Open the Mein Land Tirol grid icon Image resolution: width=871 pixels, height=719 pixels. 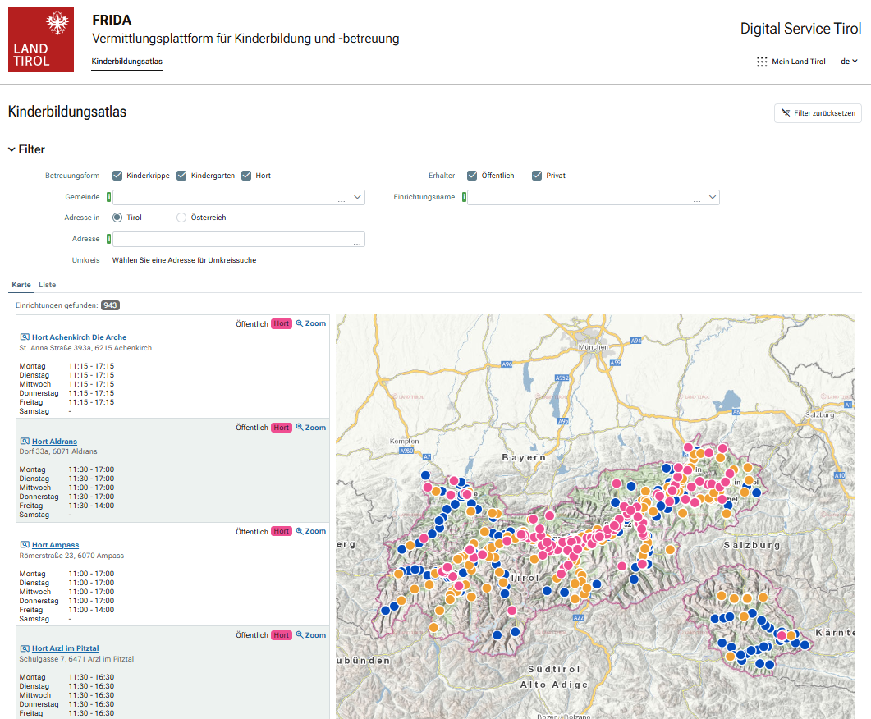click(762, 62)
